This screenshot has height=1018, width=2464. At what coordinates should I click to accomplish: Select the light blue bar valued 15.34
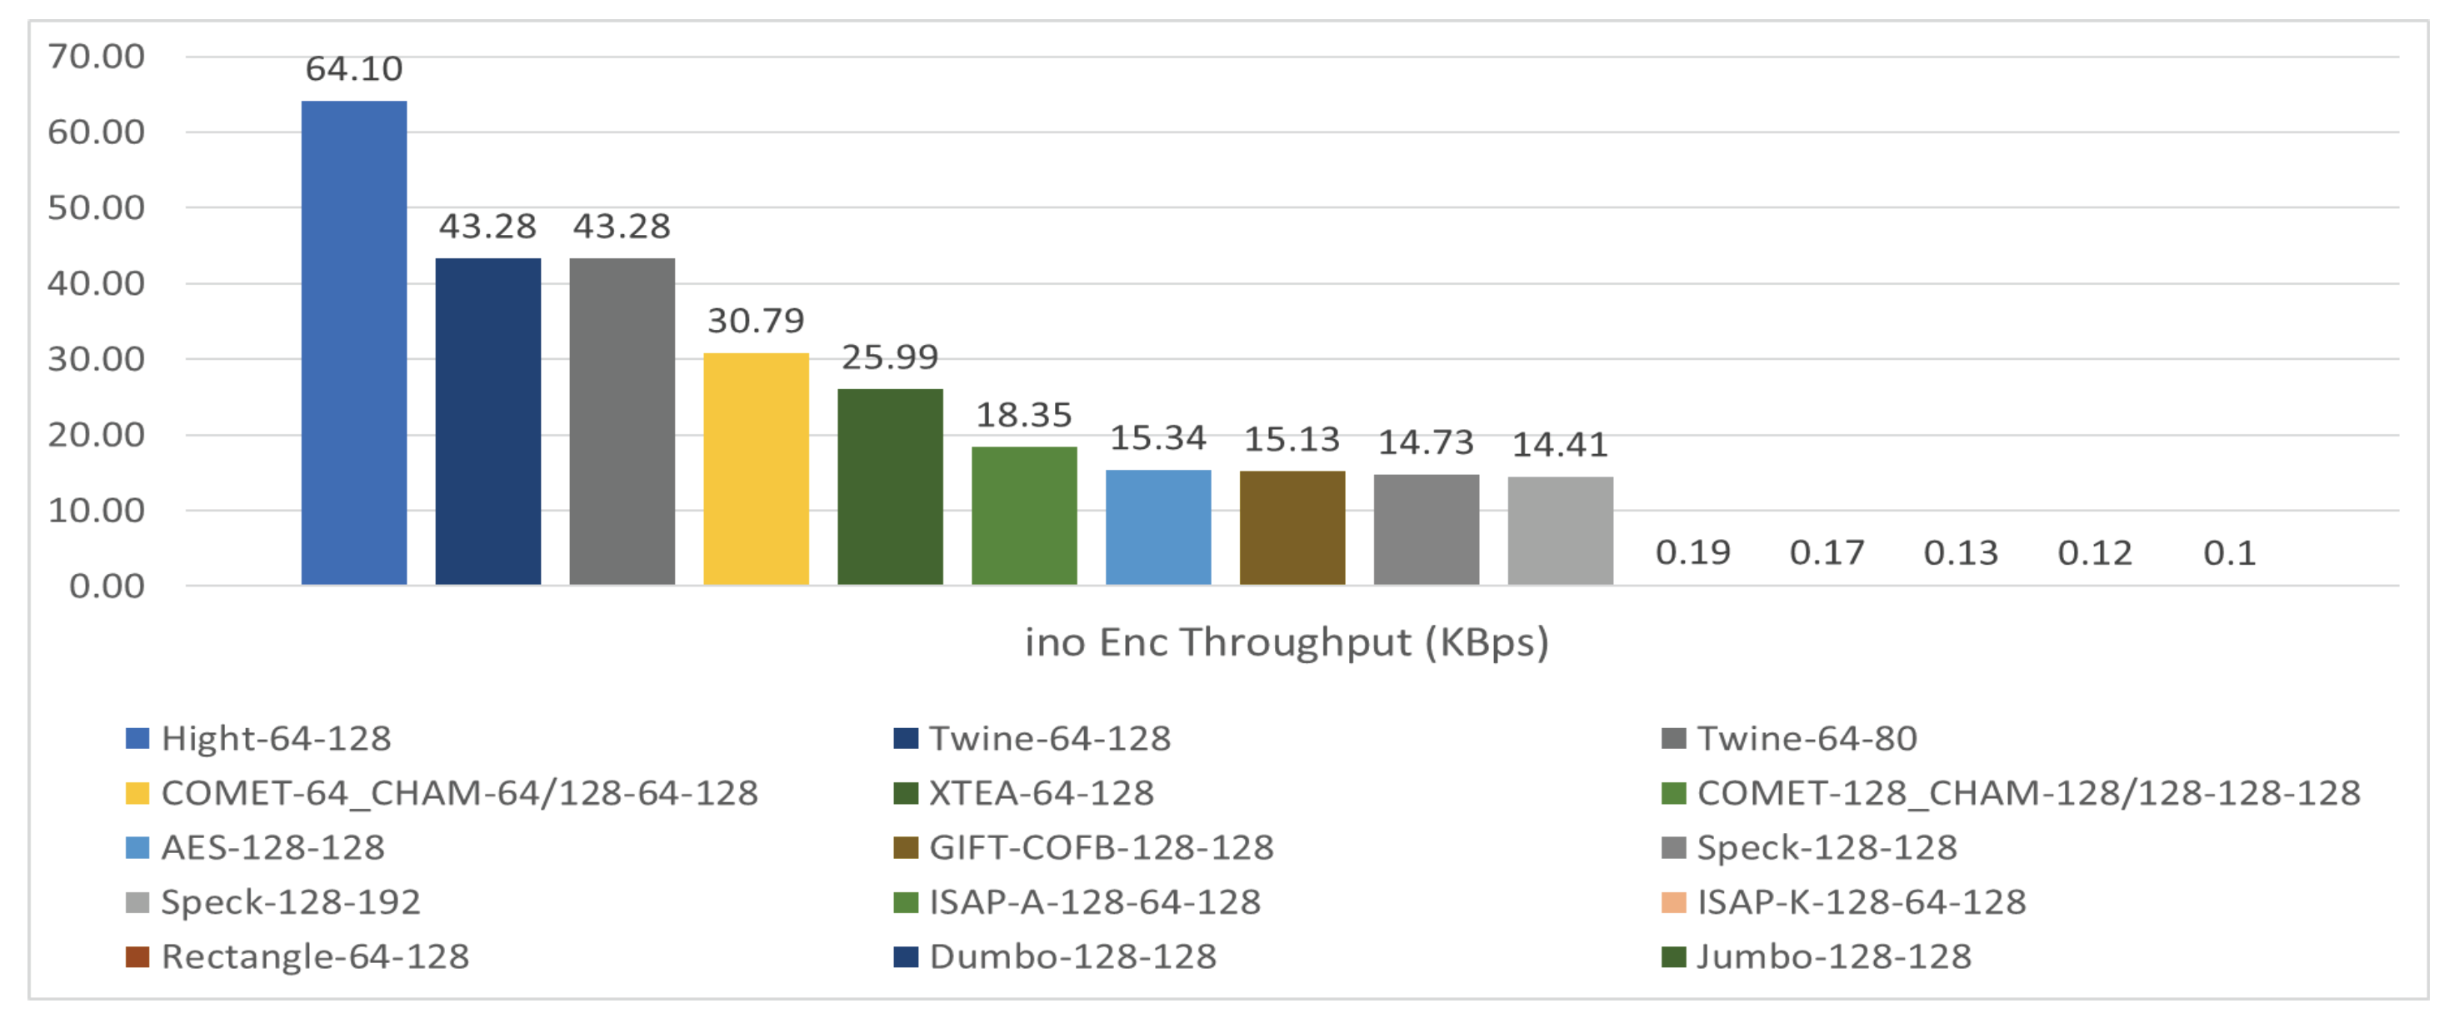(1158, 526)
